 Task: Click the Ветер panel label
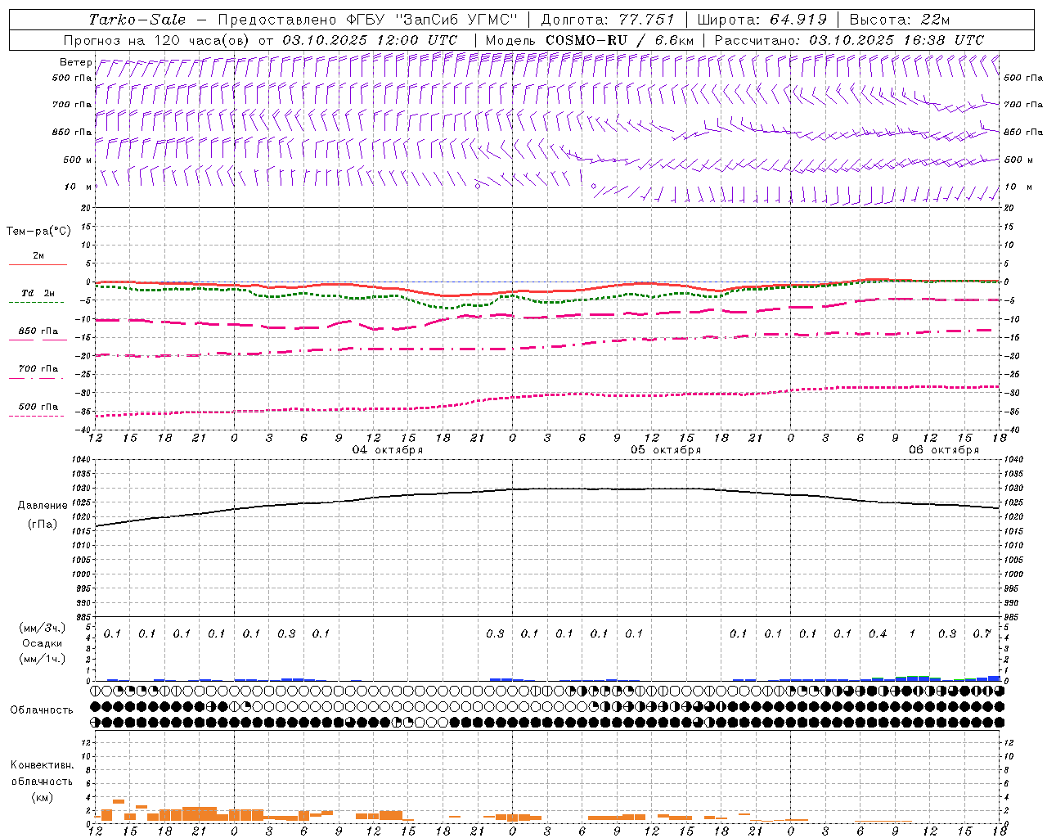click(75, 62)
